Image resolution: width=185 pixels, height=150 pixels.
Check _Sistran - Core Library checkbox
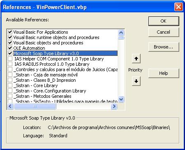coord(10,85)
